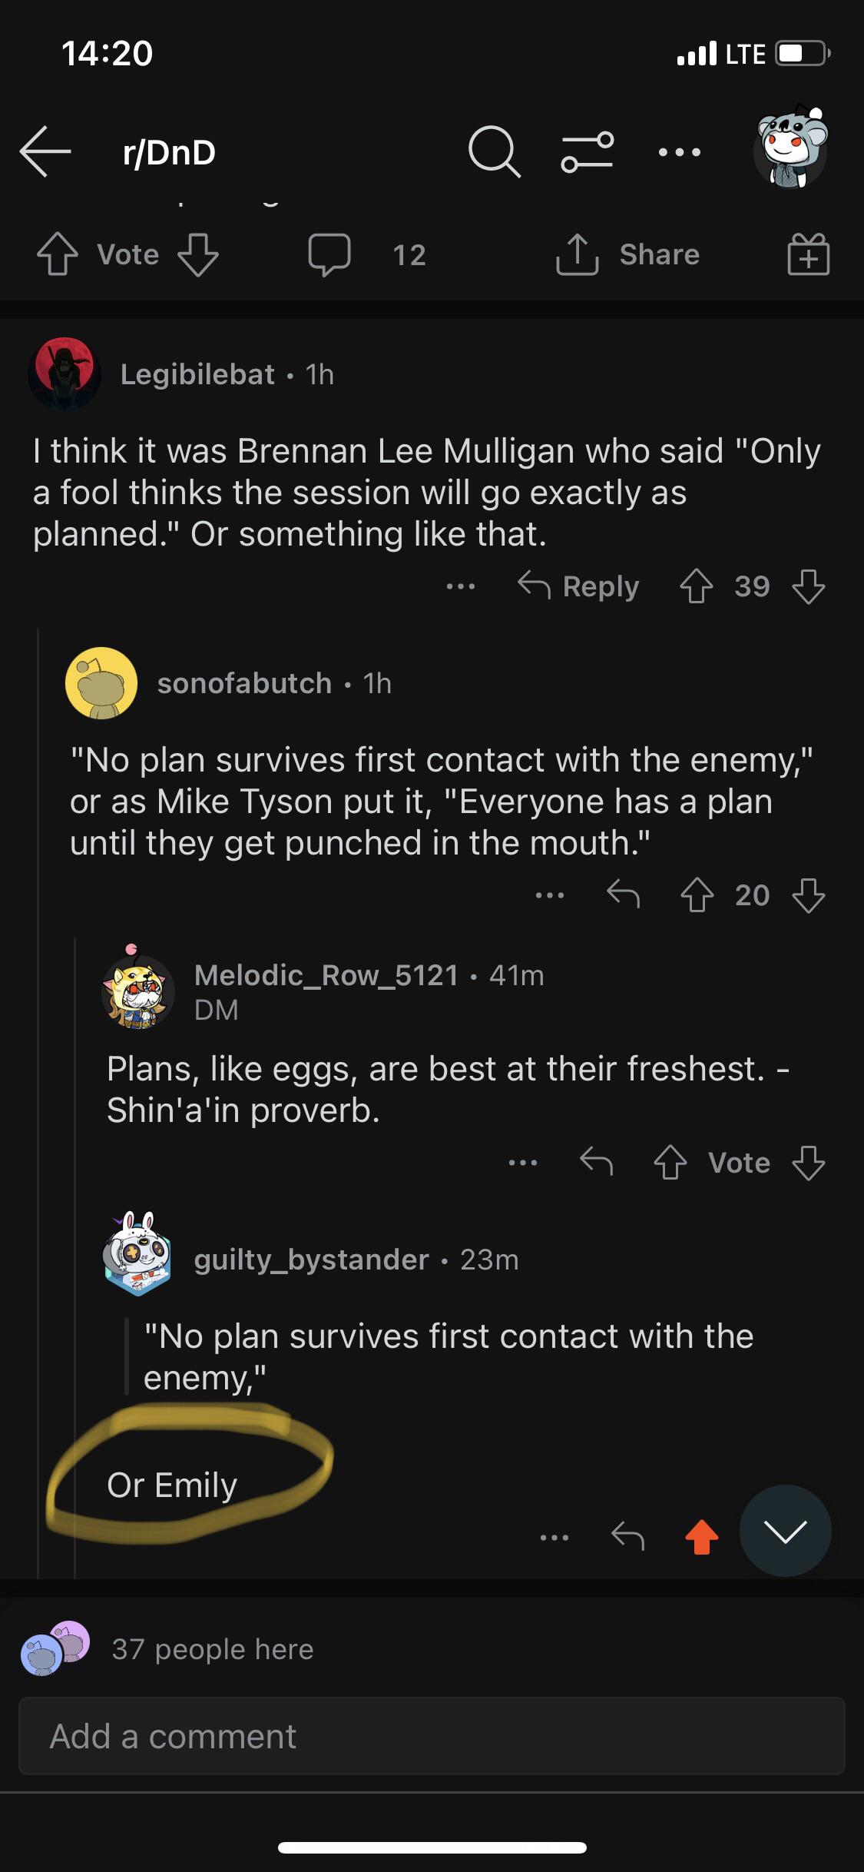
Task: Open comment sort options icon
Action: coord(588,152)
